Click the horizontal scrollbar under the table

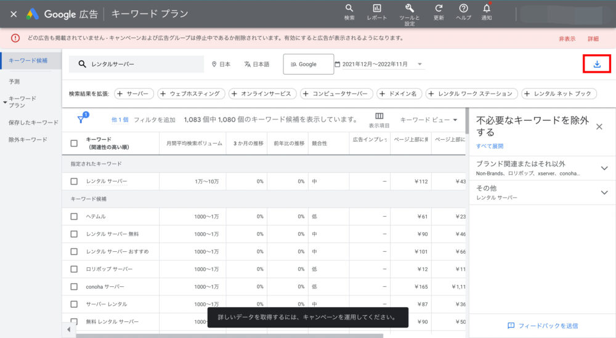(229, 336)
